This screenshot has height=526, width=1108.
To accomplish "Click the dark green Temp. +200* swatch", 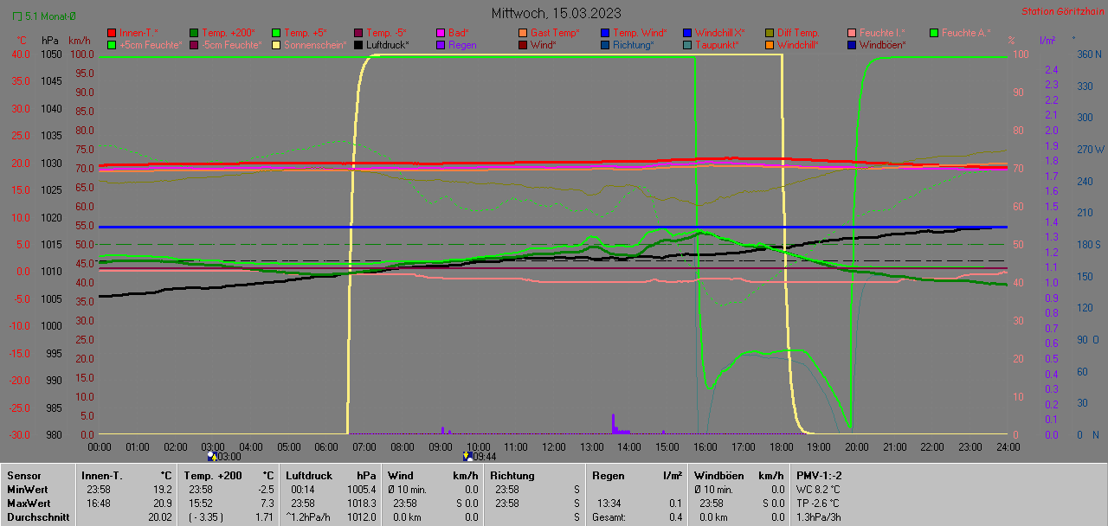I will coord(194,33).
